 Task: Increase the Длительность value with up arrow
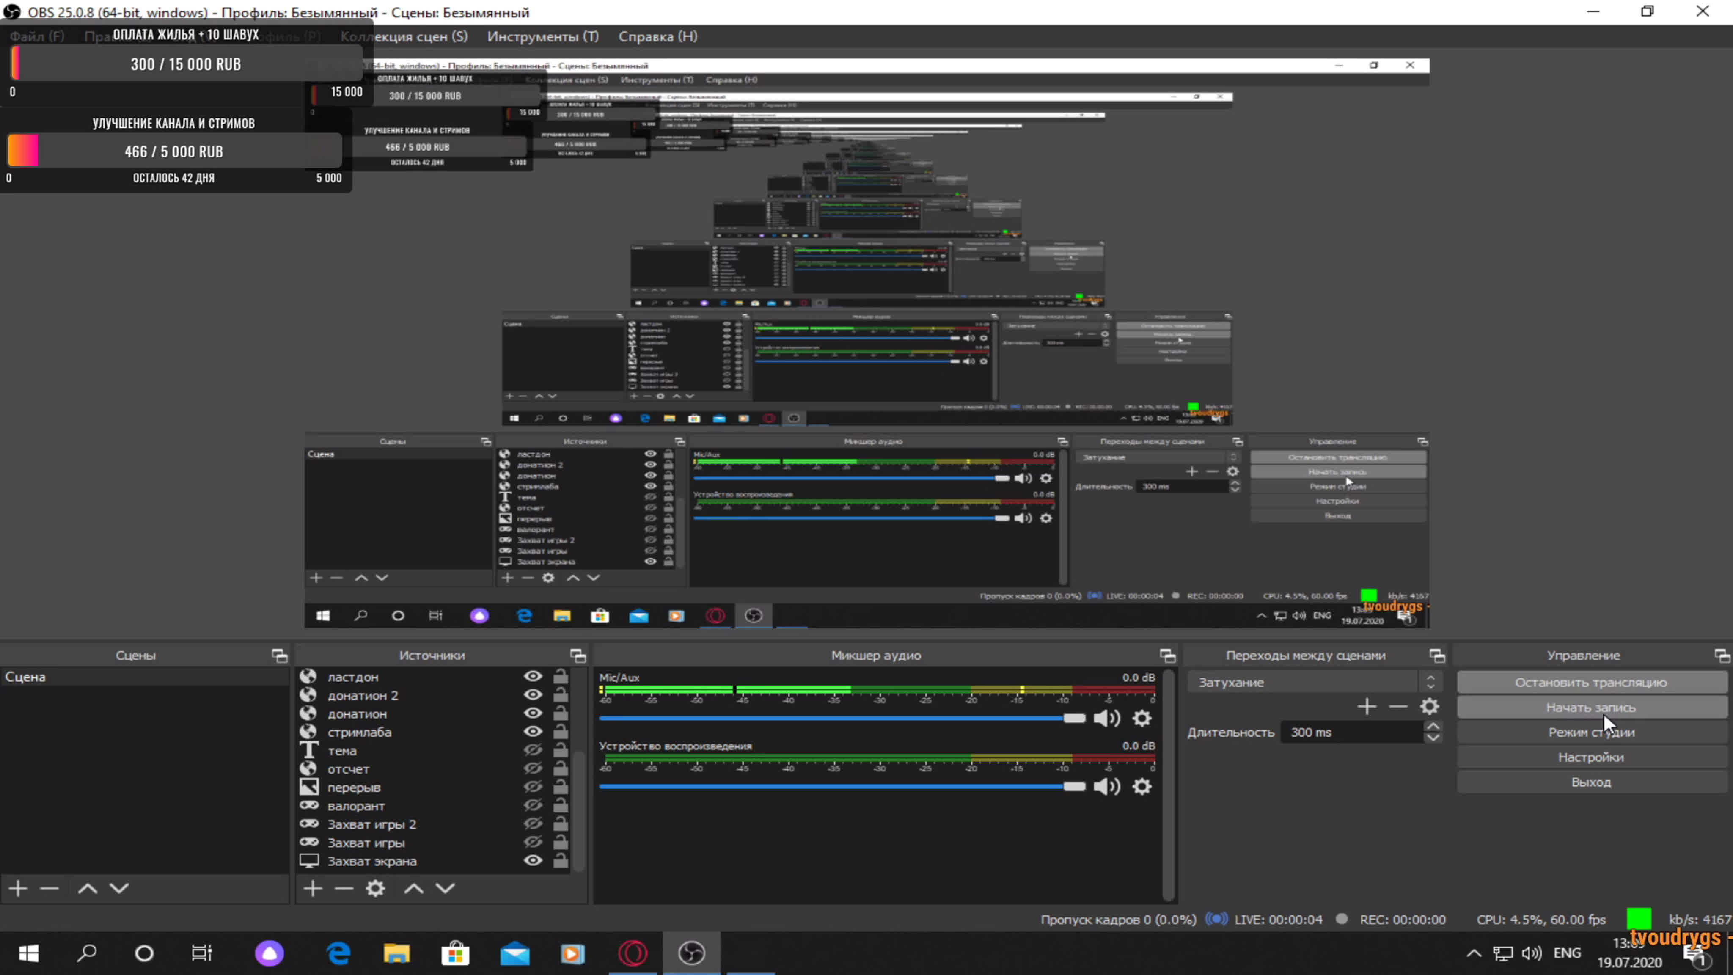(1433, 727)
